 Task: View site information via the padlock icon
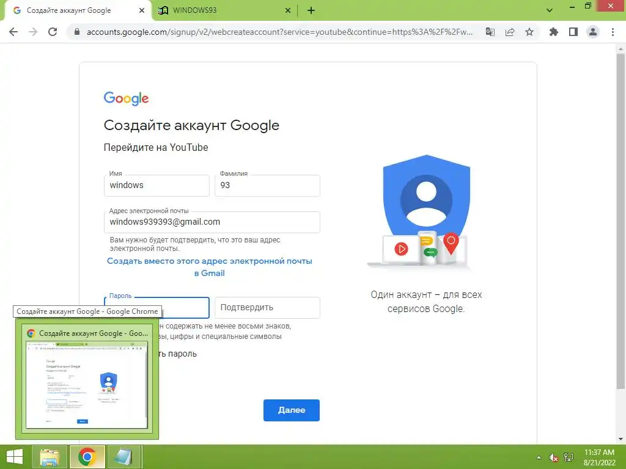click(77, 32)
